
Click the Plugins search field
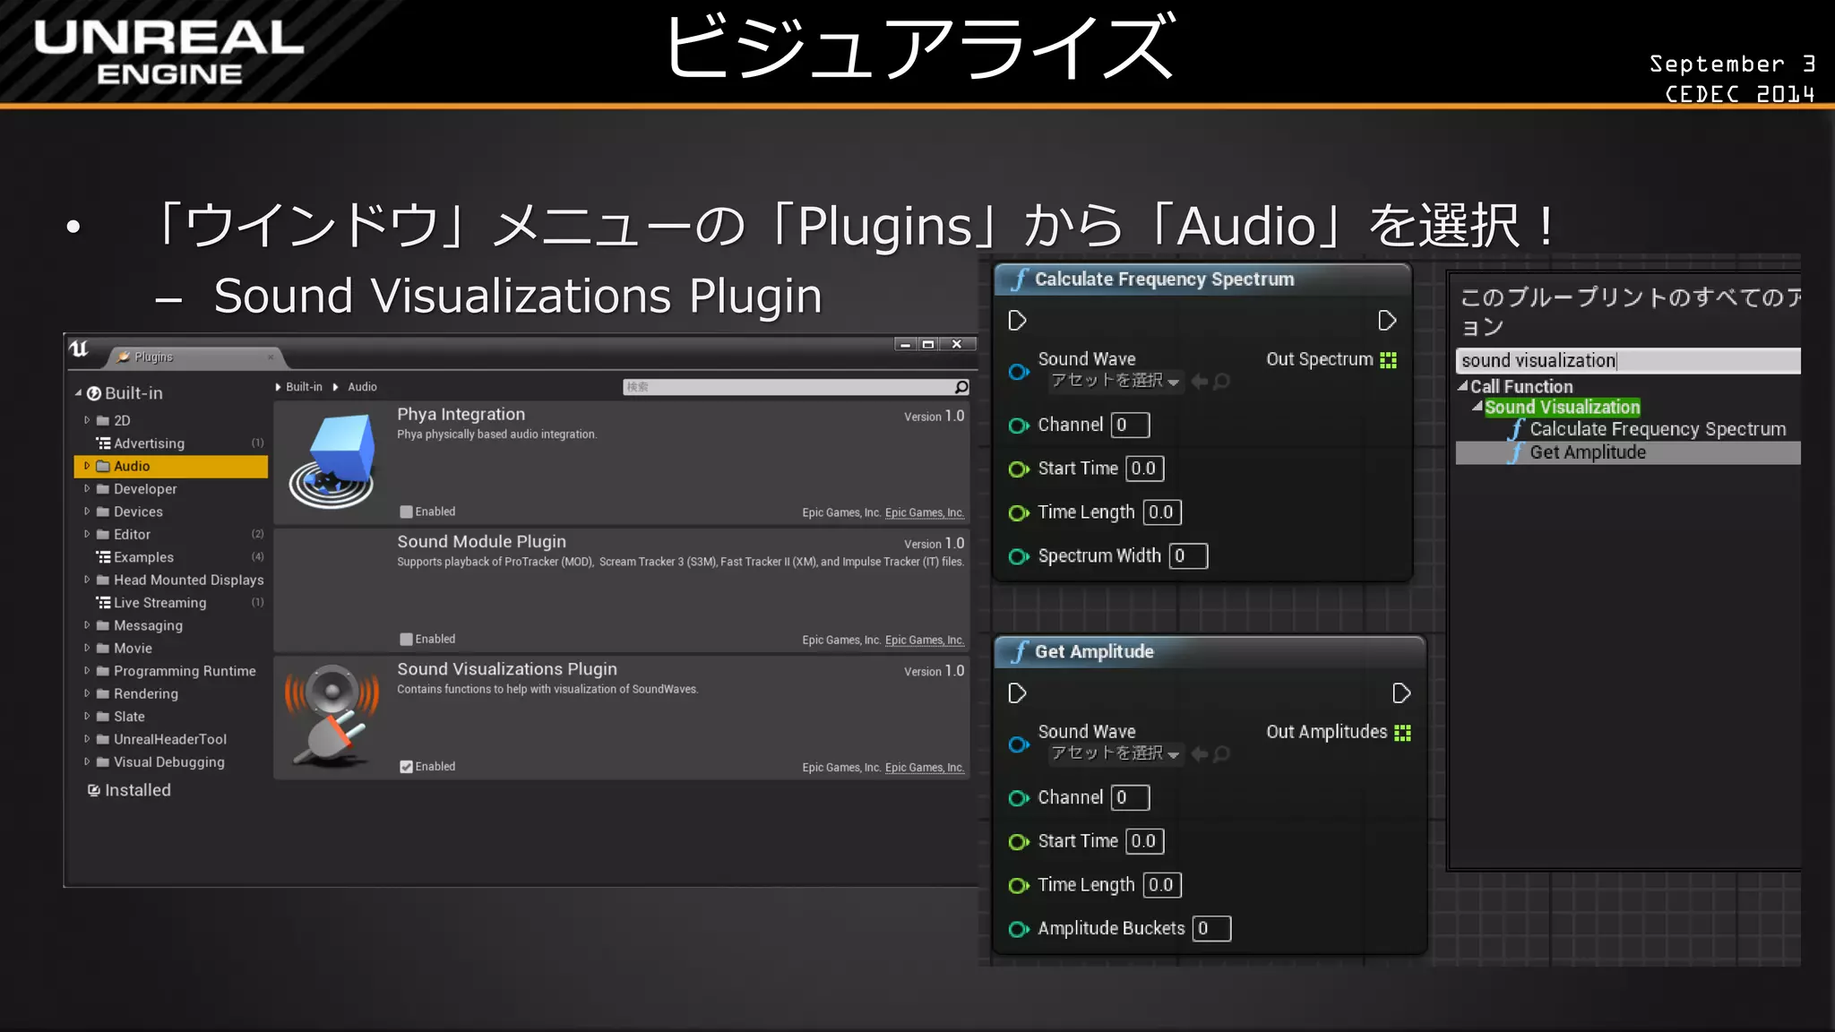pyautogui.click(x=788, y=387)
